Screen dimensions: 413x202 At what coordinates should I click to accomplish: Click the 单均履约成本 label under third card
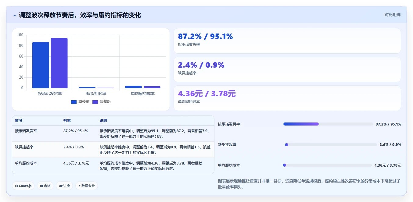[189, 102]
